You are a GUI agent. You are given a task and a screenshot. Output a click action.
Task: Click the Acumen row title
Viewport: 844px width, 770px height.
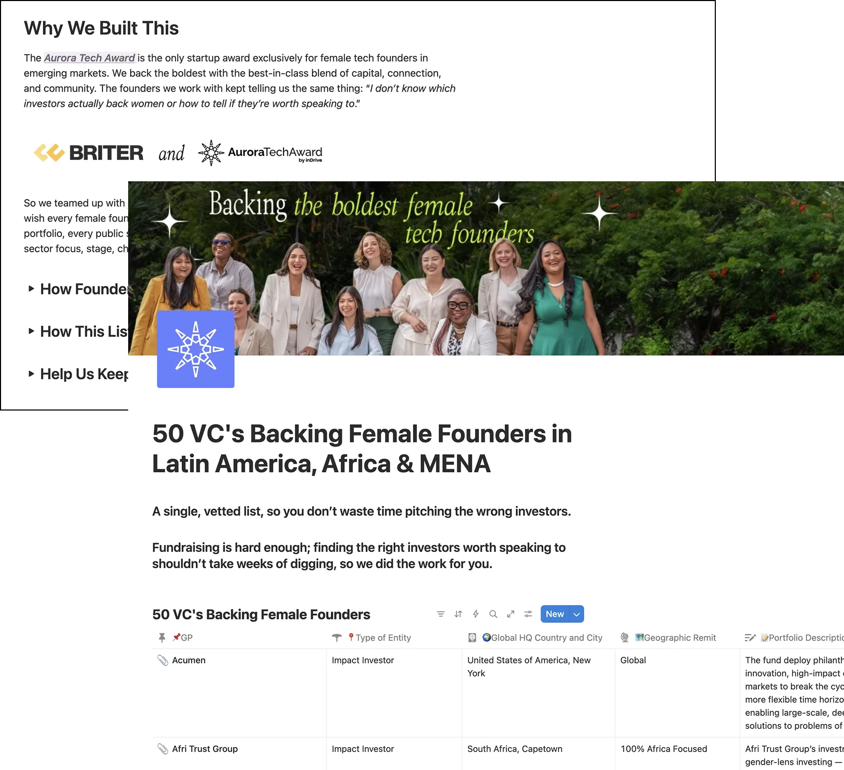point(189,660)
